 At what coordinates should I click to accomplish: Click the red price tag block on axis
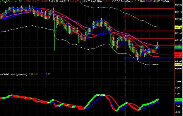click(x=178, y=55)
